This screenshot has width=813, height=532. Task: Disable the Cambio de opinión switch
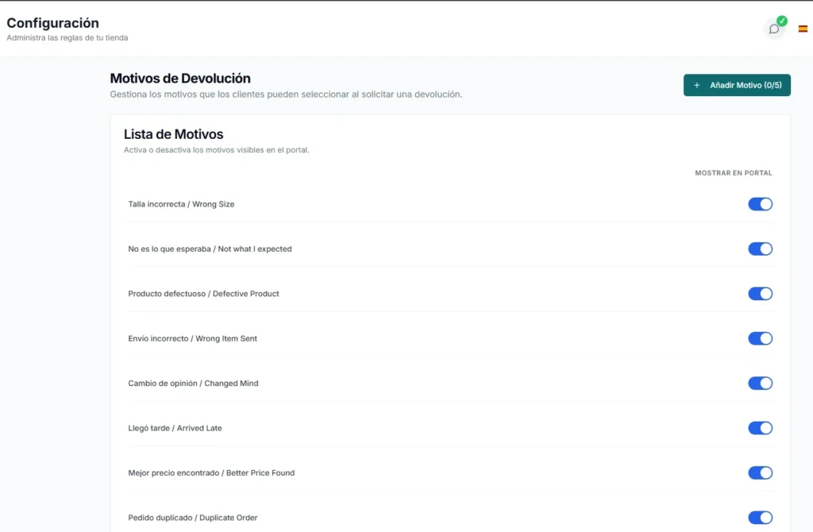click(x=760, y=384)
